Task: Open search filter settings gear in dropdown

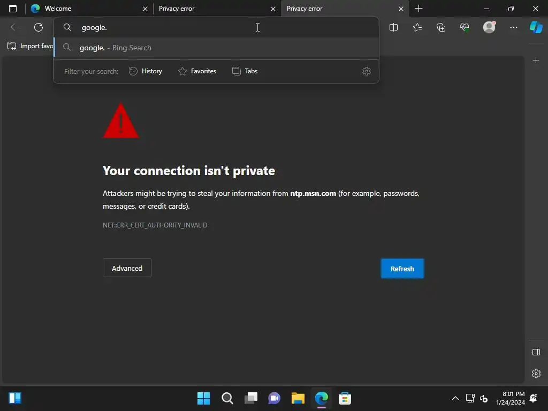Action: pos(366,71)
